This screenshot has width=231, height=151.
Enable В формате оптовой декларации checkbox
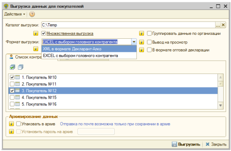pos(149,50)
